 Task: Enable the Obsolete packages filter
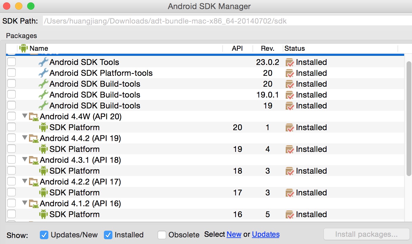tap(162, 235)
